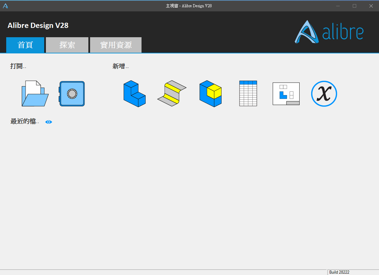Create a new bill of materials table

click(248, 93)
